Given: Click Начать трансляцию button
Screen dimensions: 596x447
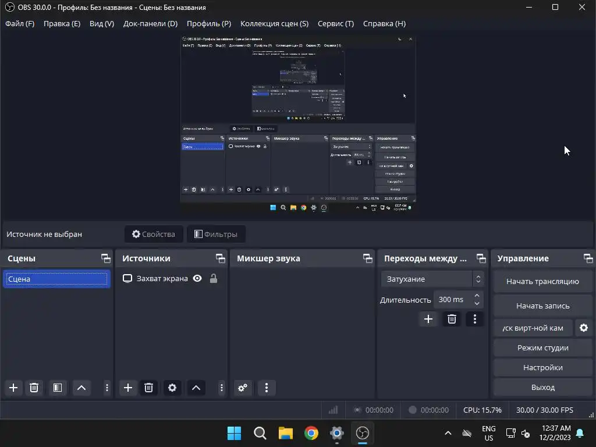Looking at the screenshot, I should (x=543, y=282).
